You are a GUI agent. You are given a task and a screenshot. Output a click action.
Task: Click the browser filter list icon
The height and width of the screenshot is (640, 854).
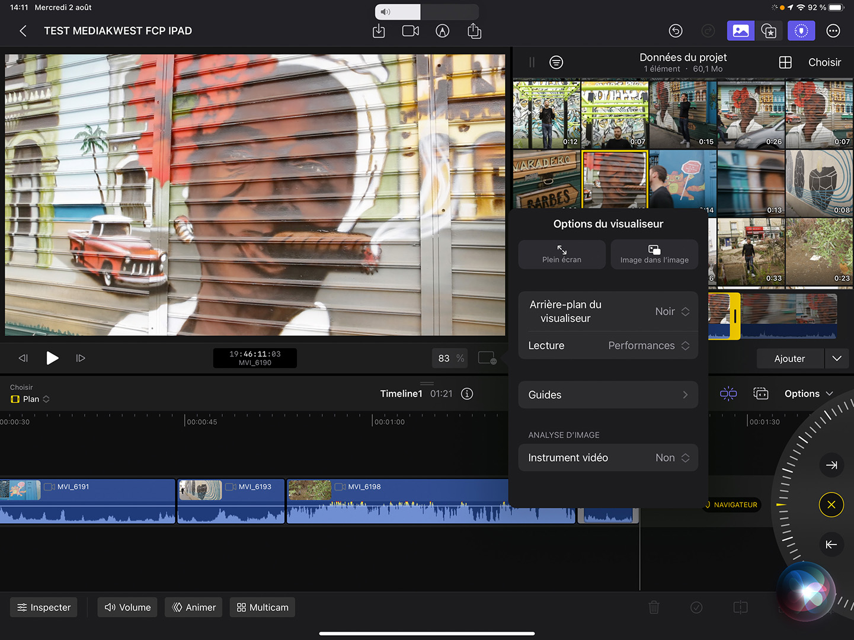coord(556,62)
